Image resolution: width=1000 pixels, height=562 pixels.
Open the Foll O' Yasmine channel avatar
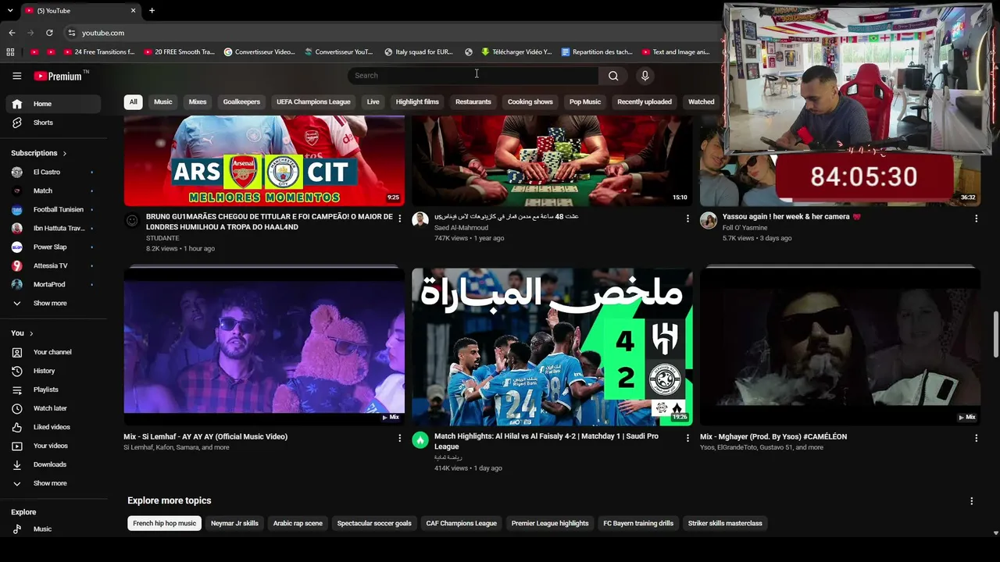[709, 219]
